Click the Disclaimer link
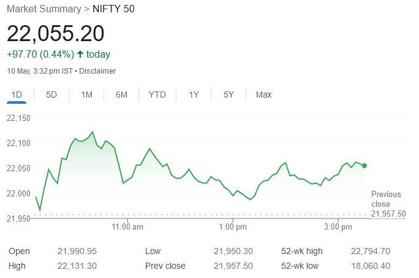Image resolution: width=419 pixels, height=278 pixels. coord(97,71)
